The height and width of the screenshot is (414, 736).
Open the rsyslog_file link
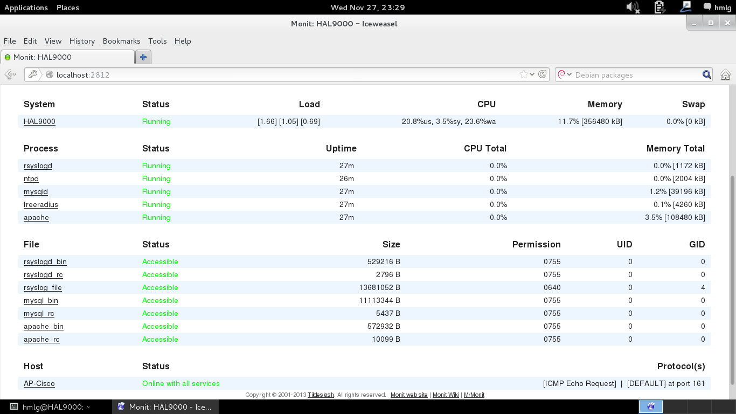tap(43, 287)
